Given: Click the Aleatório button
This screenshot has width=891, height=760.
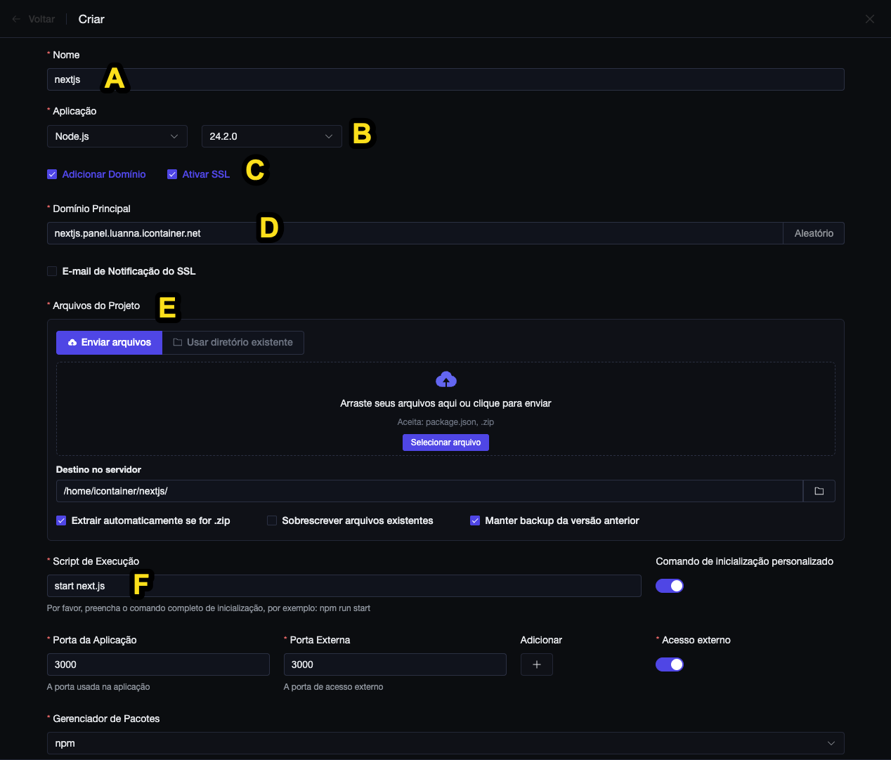Looking at the screenshot, I should [814, 233].
